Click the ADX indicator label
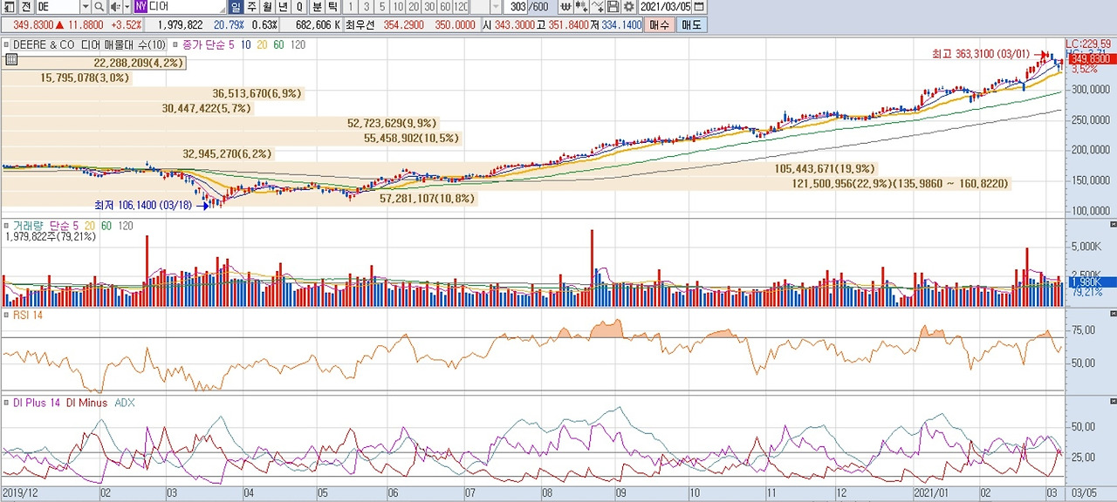1117x502 pixels. tap(125, 403)
